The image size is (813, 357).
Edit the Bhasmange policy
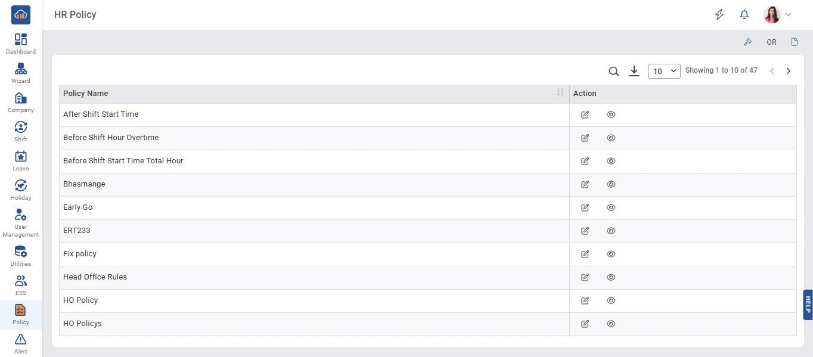click(x=585, y=184)
